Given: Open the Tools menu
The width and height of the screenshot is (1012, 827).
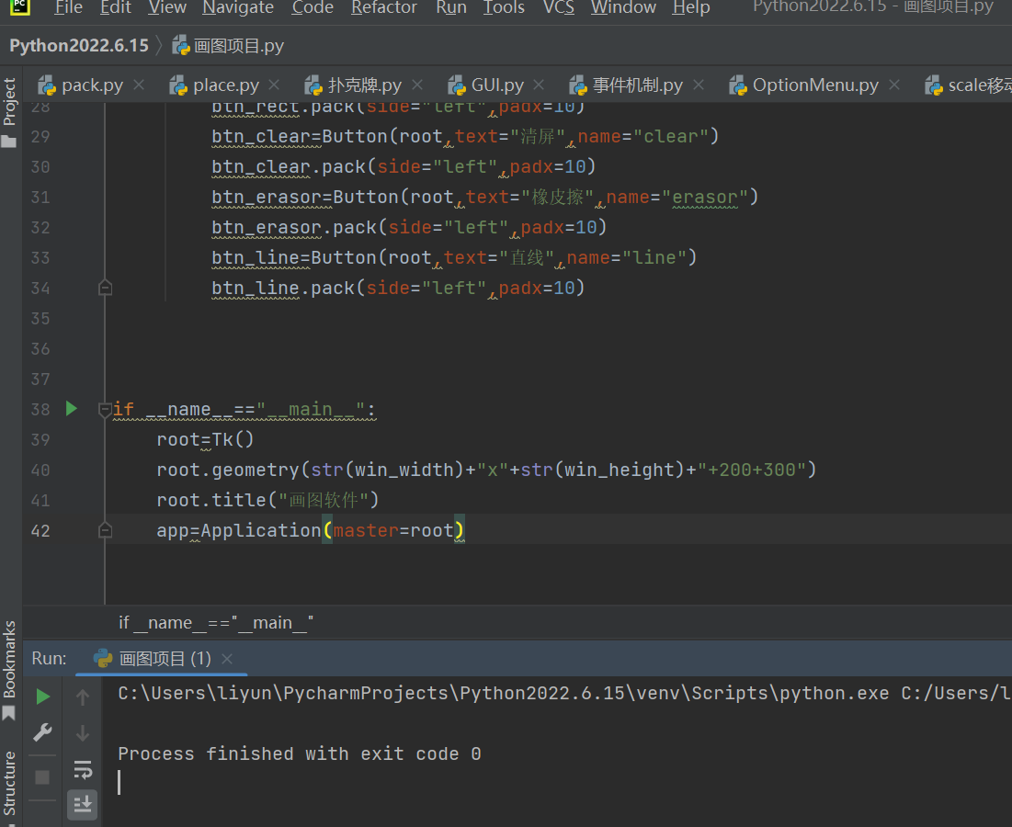Looking at the screenshot, I should click(x=504, y=7).
